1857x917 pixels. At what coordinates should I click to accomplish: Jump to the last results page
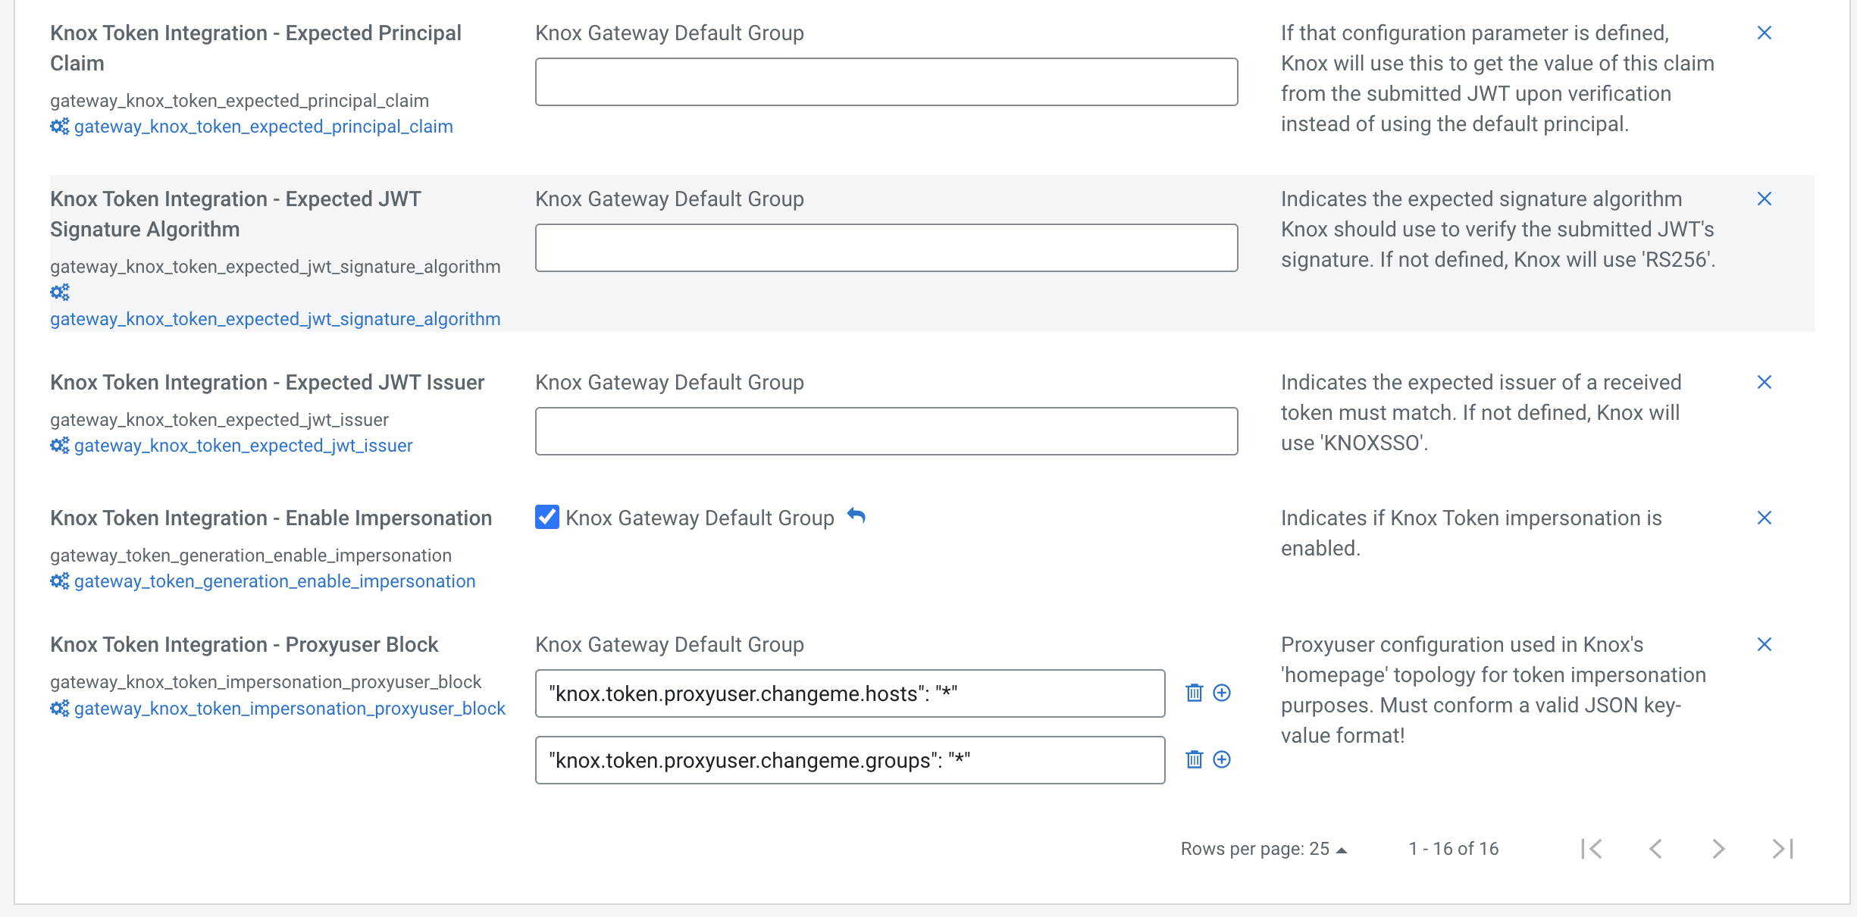[x=1783, y=849]
